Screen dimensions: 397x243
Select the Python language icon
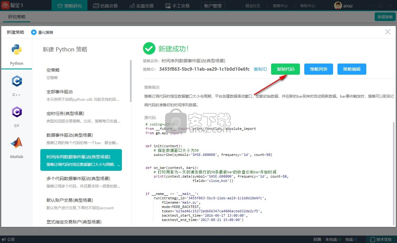click(16, 50)
